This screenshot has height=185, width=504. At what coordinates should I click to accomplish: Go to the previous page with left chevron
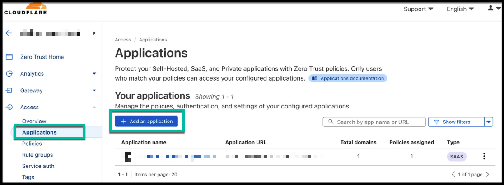click(x=453, y=174)
